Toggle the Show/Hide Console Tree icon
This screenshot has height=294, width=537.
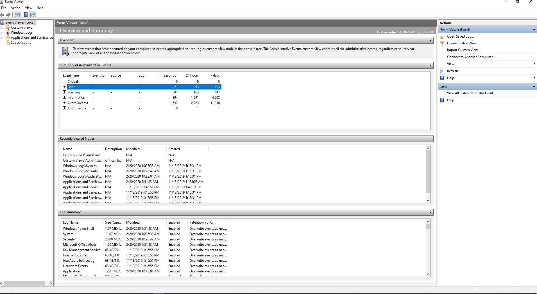pos(17,15)
